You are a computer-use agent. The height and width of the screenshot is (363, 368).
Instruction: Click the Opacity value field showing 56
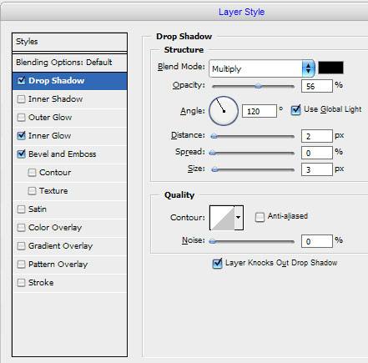(317, 86)
